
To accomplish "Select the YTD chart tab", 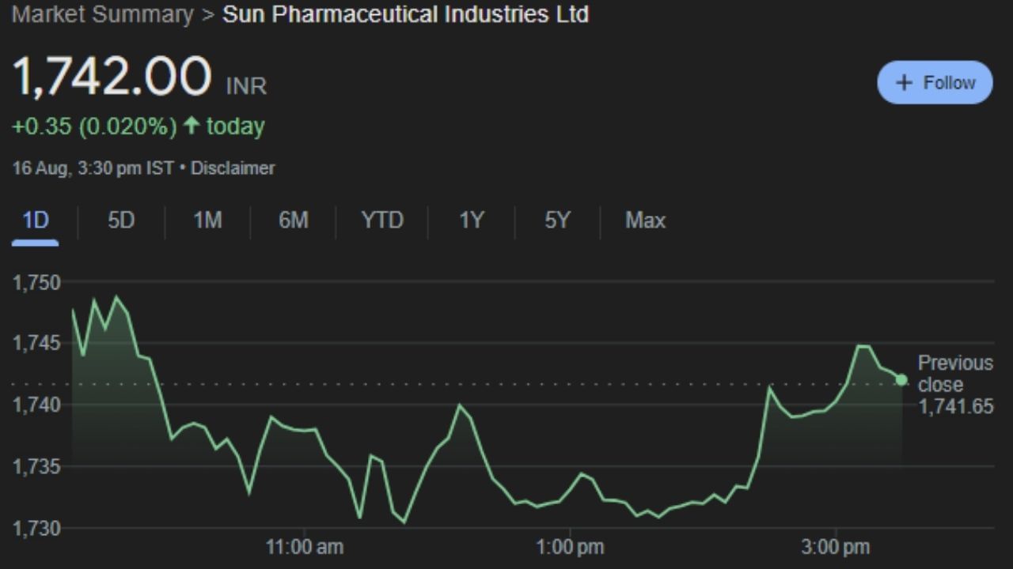I will click(382, 220).
